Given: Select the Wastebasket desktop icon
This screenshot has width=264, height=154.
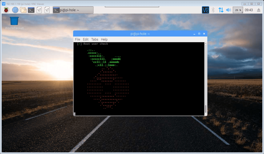Looking at the screenshot, I should [x=14, y=21].
